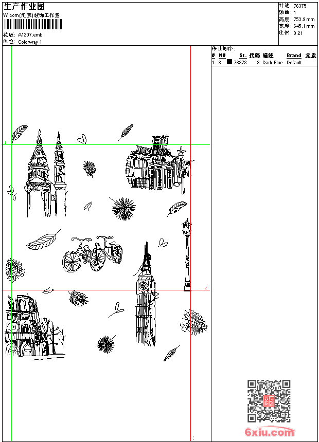Image resolution: width=319 pixels, height=442 pixels.
Task: Click the street lamp post motif
Action: [x=187, y=254]
